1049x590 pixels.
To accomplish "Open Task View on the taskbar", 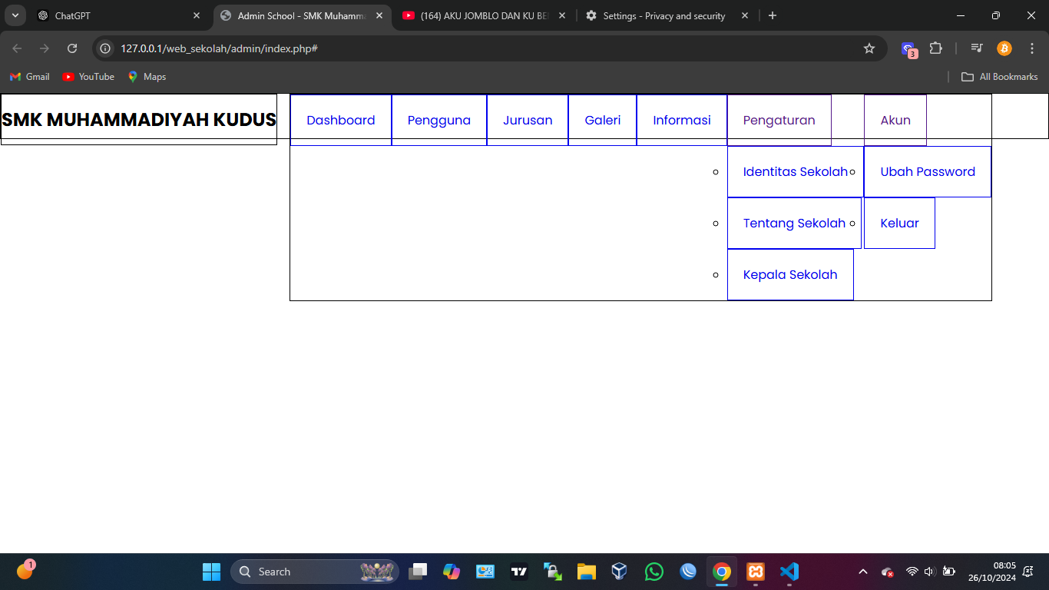I will coord(418,572).
